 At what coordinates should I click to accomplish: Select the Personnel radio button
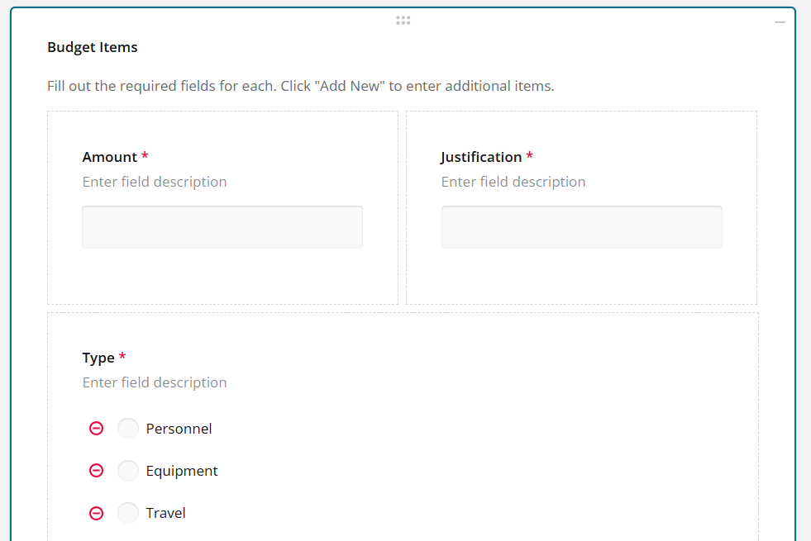pyautogui.click(x=128, y=428)
